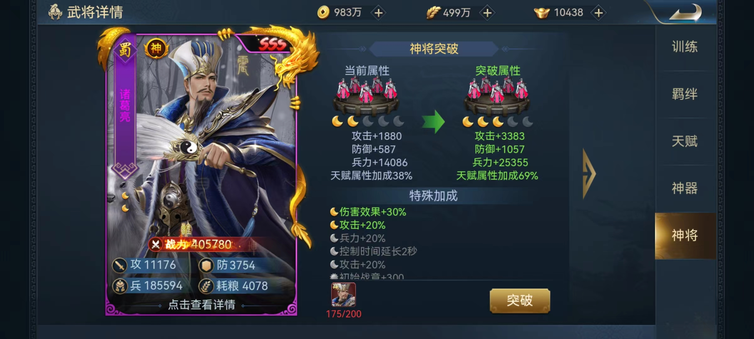The height and width of the screenshot is (339, 754).
Task: Tap the gold ingot currency icon
Action: [542, 13]
